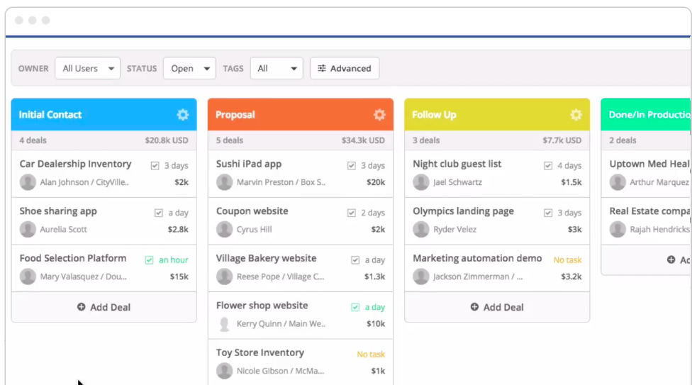Click Alan Johnson's contact avatar
Image resolution: width=697 pixels, height=385 pixels.
click(28, 182)
